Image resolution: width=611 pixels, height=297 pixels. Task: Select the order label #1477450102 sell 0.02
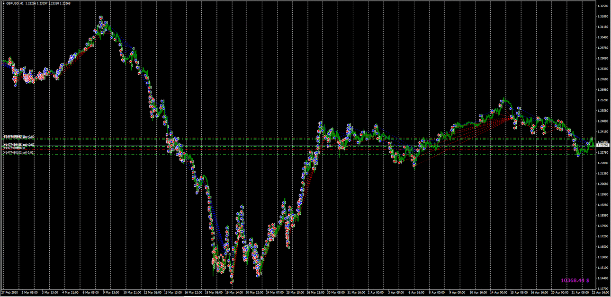pos(19,153)
